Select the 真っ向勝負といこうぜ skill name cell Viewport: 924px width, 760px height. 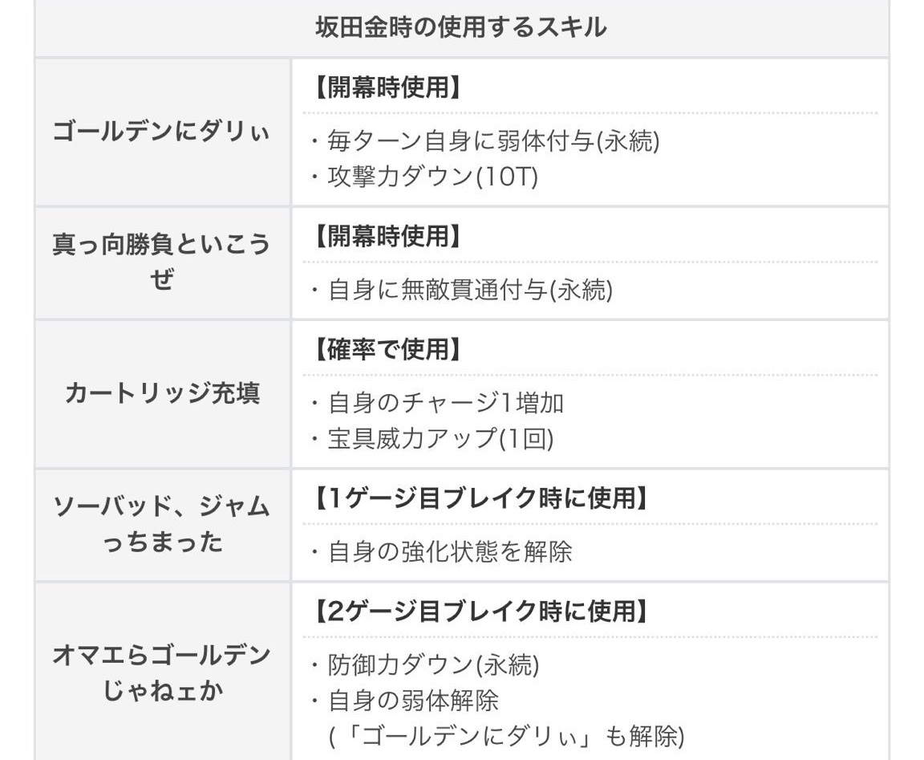click(x=161, y=262)
